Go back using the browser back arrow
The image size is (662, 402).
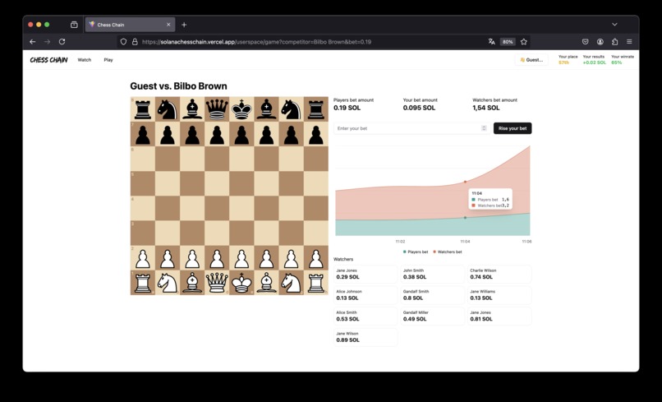(x=33, y=42)
